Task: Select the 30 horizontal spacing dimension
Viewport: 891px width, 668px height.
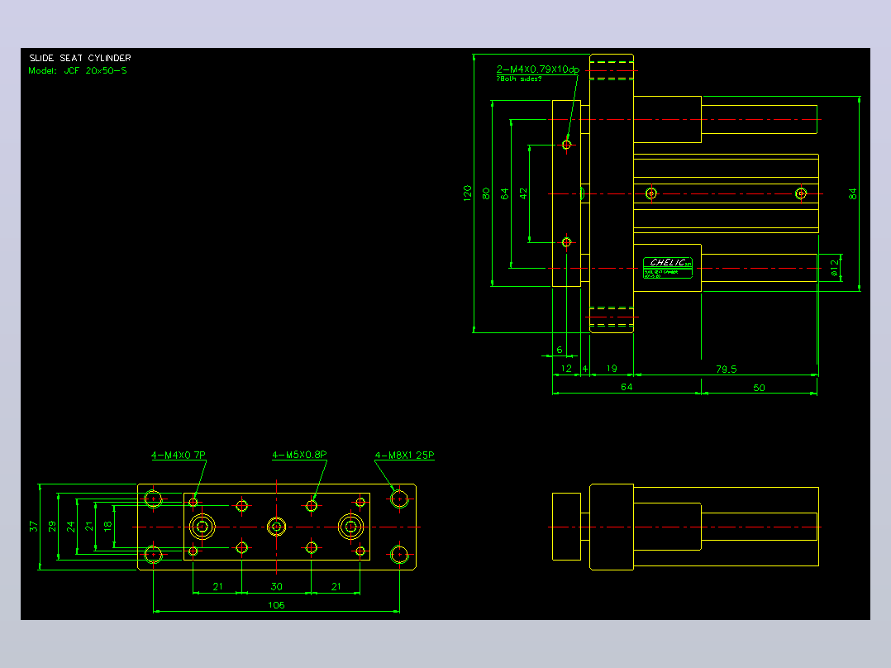Action: tap(277, 586)
